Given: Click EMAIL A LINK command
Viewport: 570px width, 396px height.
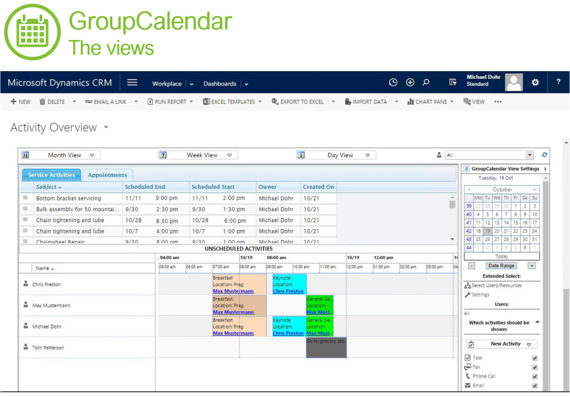Looking at the screenshot, I should (x=106, y=101).
